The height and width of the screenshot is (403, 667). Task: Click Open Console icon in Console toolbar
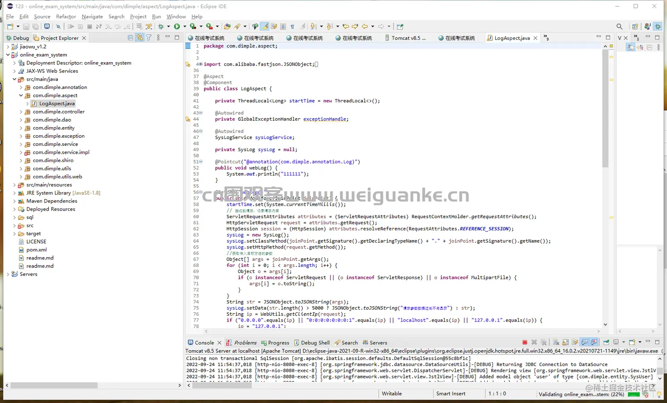(632, 342)
